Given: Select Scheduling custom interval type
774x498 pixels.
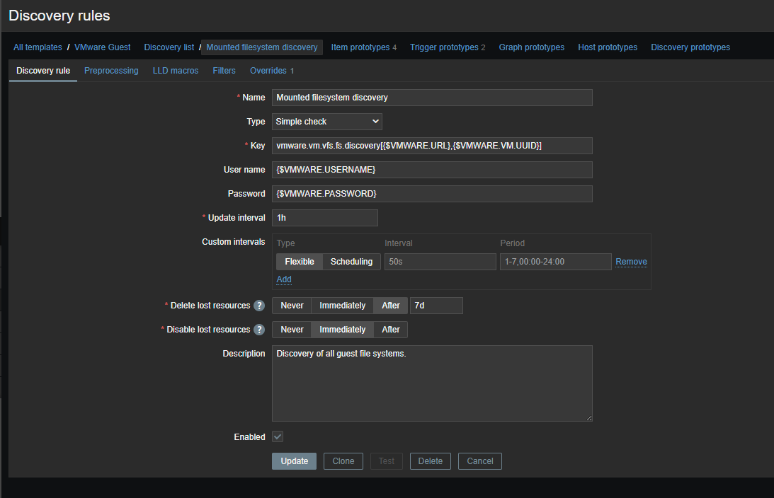Looking at the screenshot, I should point(351,262).
